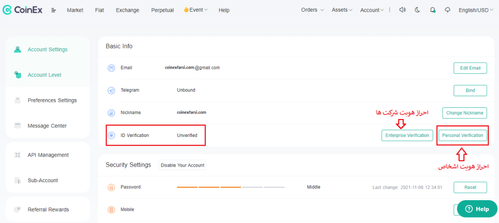
Task: Switch to dark mode moon icon
Action: [418, 10]
